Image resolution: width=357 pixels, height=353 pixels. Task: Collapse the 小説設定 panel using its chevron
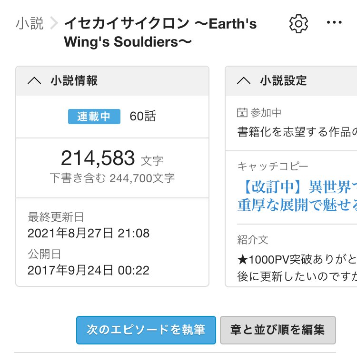pos(243,81)
